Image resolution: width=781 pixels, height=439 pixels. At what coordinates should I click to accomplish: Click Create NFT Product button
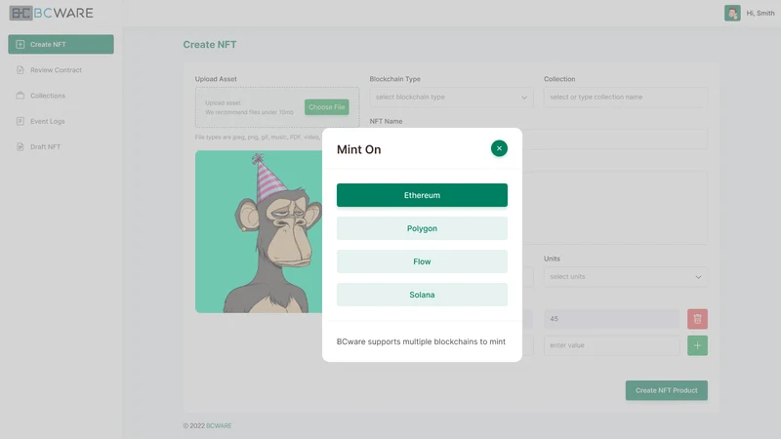(x=667, y=390)
